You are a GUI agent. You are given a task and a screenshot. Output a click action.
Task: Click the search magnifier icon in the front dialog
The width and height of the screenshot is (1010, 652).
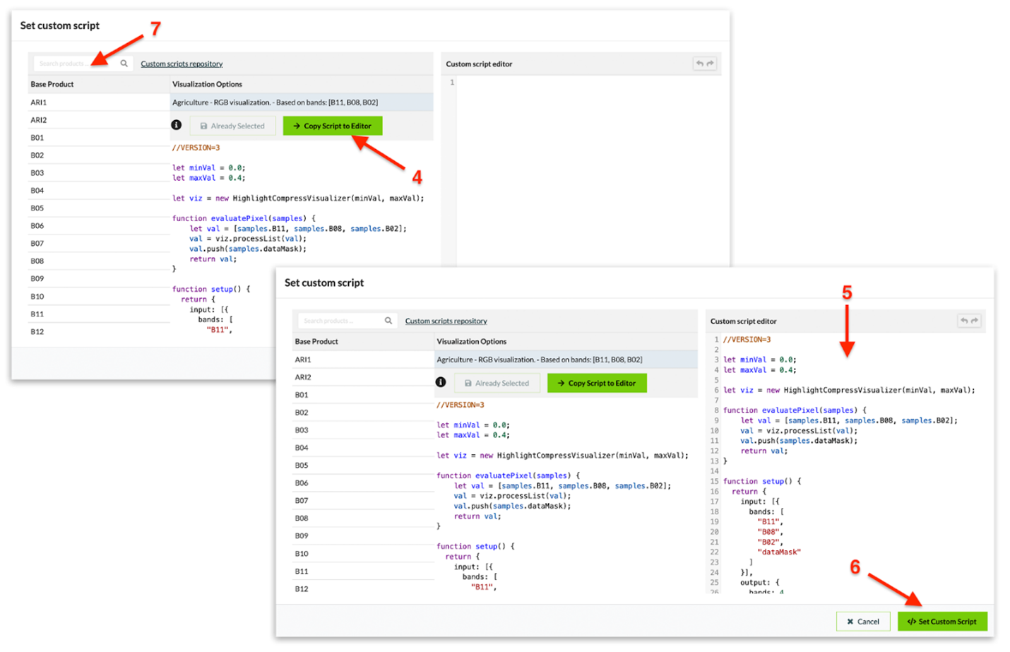pos(388,321)
